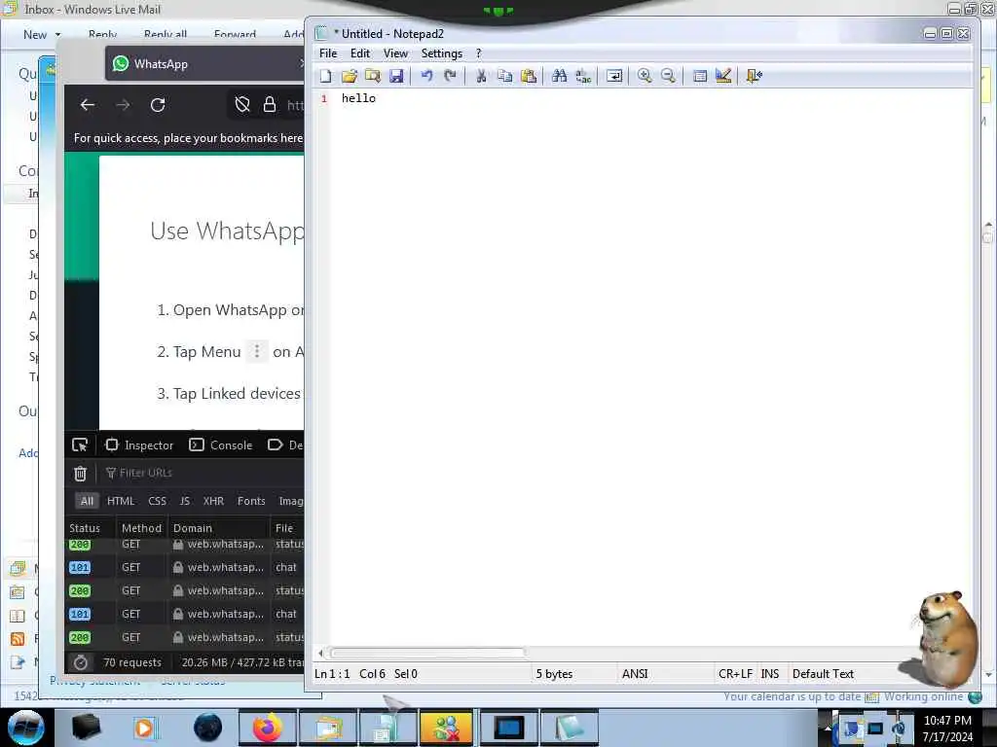Open the New dropdown arrow in Windows Live Mail
This screenshot has height=747, width=997.
tap(57, 35)
